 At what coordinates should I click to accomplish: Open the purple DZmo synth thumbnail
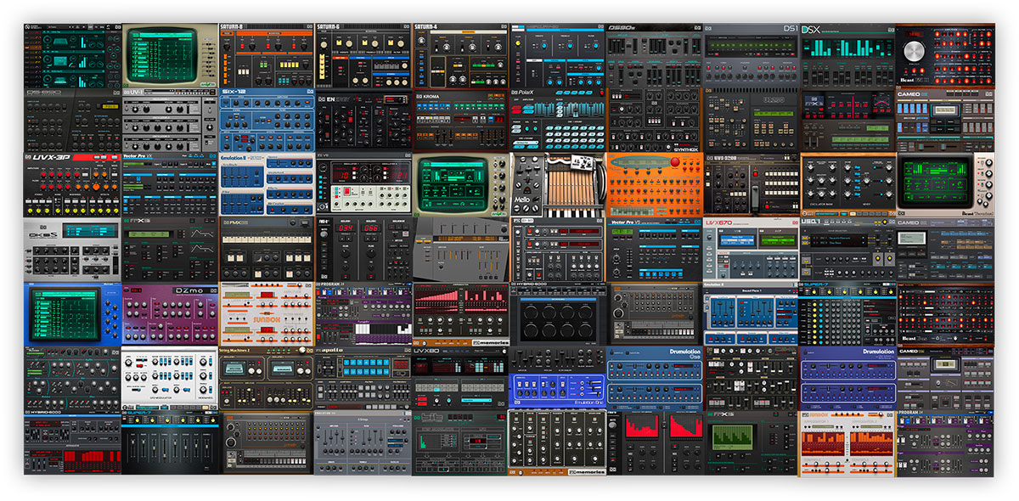170,314
